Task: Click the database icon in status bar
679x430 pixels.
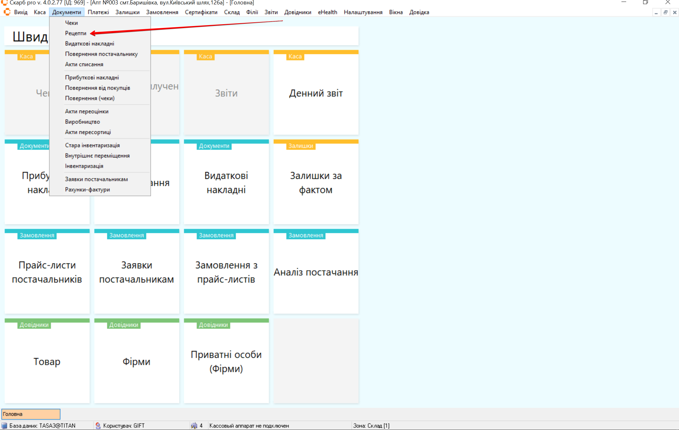Action: (x=4, y=426)
